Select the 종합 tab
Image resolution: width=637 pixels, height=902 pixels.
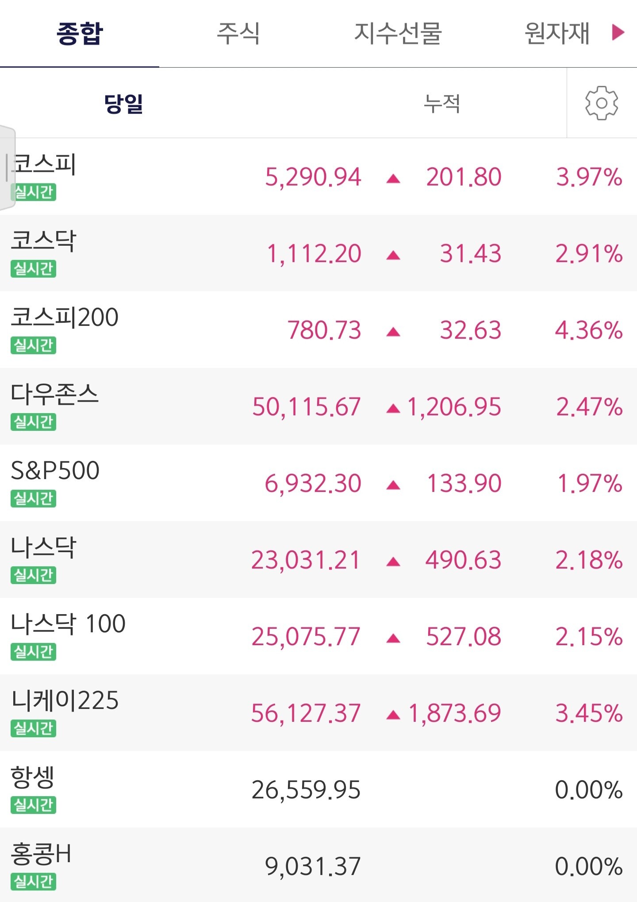pos(80,33)
